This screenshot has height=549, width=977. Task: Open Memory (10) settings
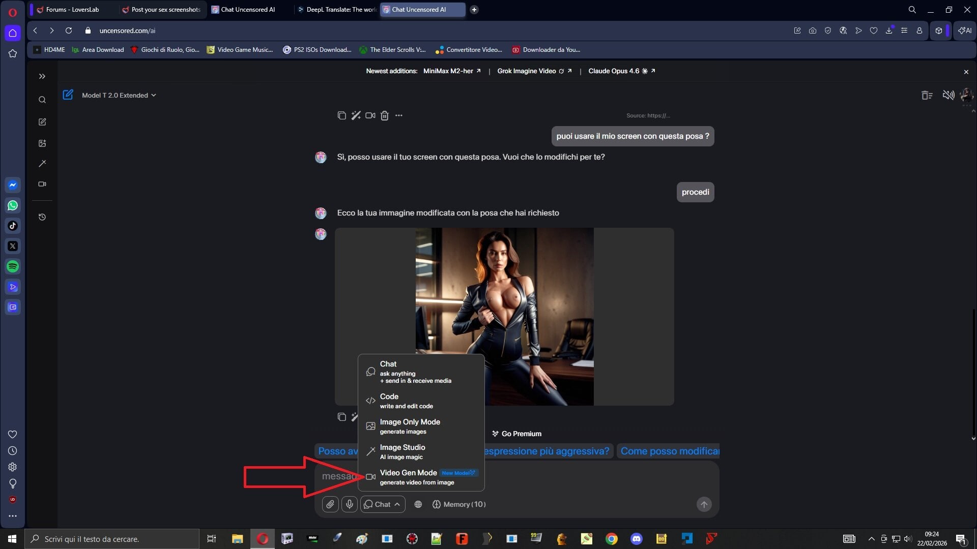pyautogui.click(x=459, y=504)
